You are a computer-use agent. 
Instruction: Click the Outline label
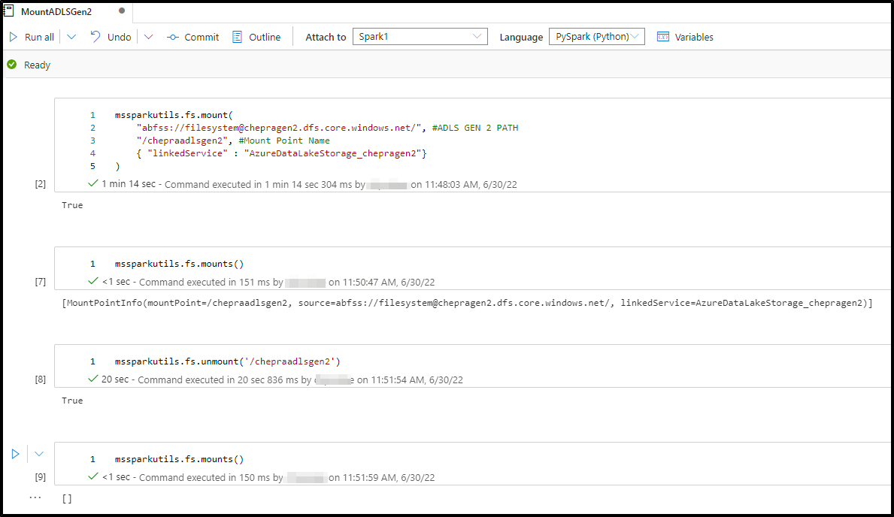tap(265, 37)
